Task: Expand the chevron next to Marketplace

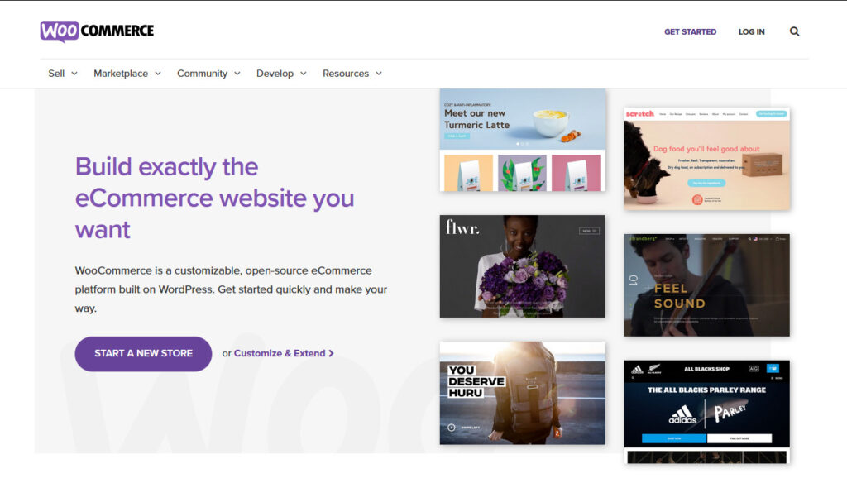Action: tap(158, 74)
